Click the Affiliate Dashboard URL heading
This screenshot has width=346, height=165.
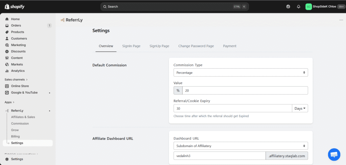pyautogui.click(x=113, y=139)
